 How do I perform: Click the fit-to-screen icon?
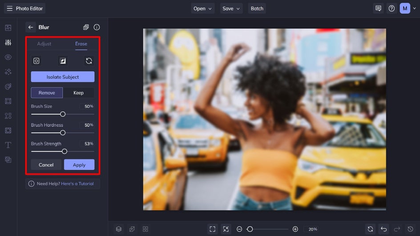212,229
